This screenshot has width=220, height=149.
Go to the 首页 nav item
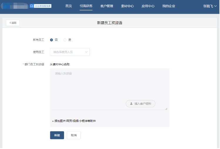tap(68, 6)
